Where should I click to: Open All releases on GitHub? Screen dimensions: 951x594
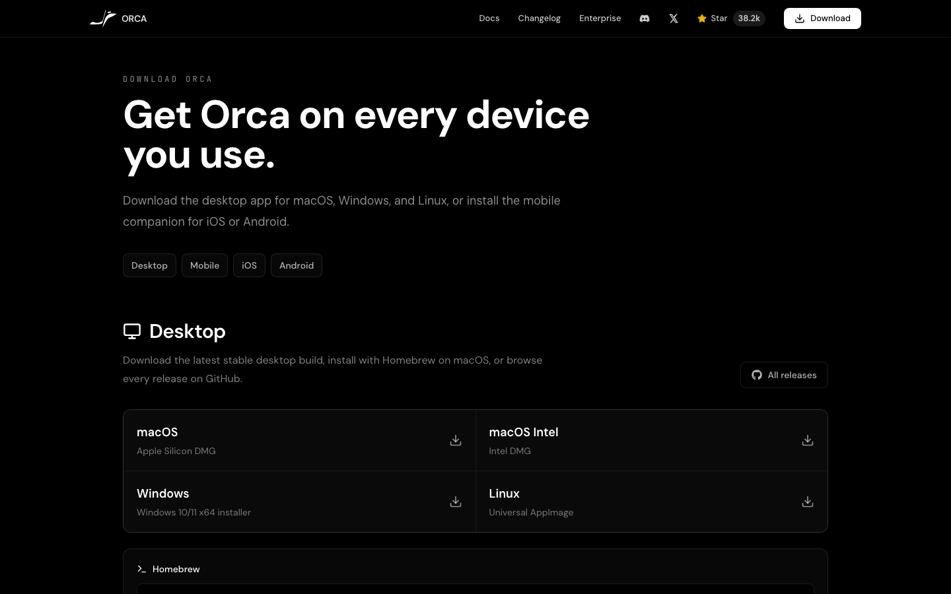(784, 375)
